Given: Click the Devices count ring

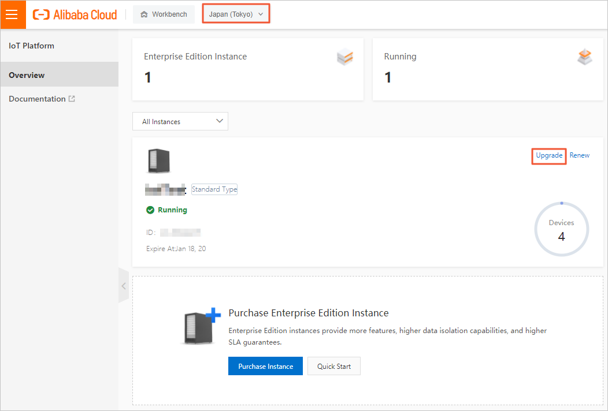Looking at the screenshot, I should click(x=561, y=229).
